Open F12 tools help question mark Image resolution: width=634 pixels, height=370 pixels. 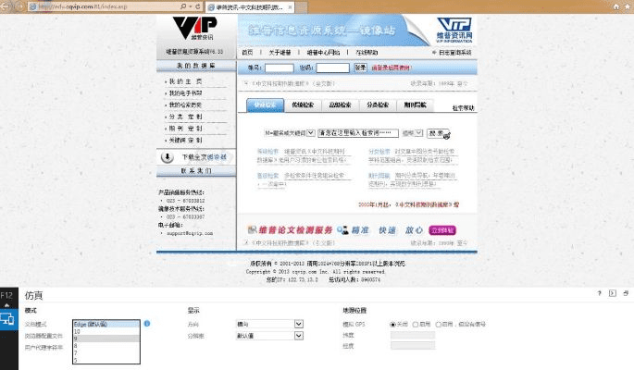coord(599,293)
